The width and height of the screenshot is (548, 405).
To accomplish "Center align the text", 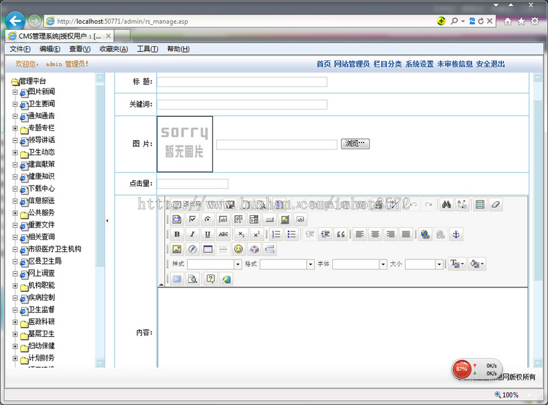I will [375, 234].
